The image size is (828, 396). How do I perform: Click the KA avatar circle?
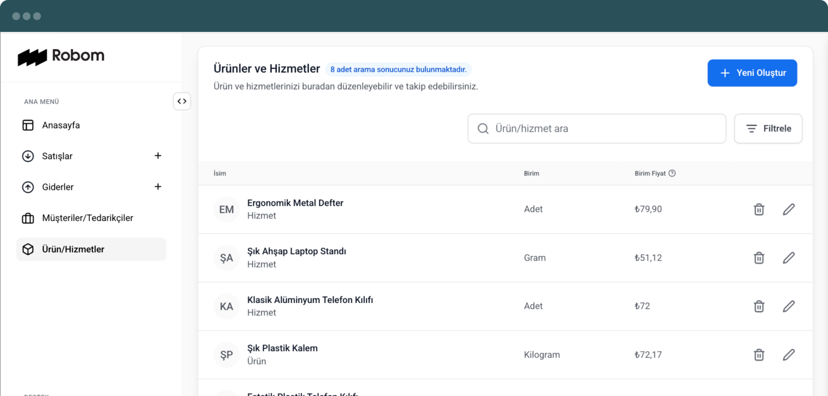point(226,306)
